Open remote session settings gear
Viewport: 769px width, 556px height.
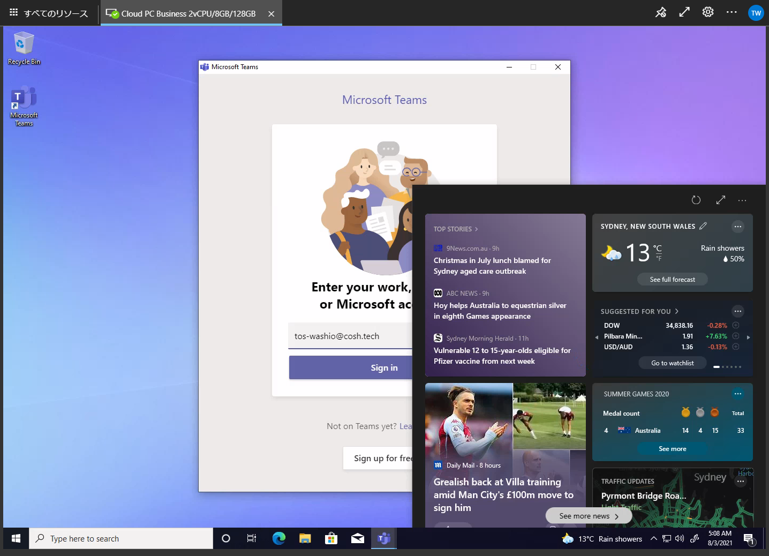[x=708, y=12]
